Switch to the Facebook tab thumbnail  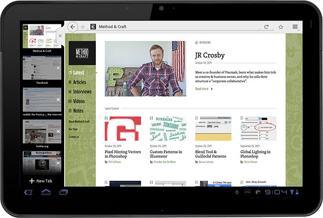pyautogui.click(x=42, y=68)
